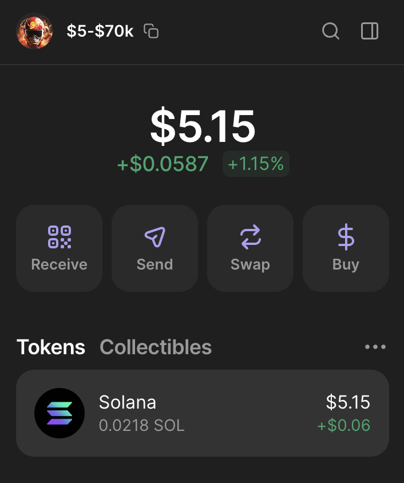Image resolution: width=404 pixels, height=483 pixels.
Task: Open the Solana 0.0218 SOL token row
Action: (203, 413)
